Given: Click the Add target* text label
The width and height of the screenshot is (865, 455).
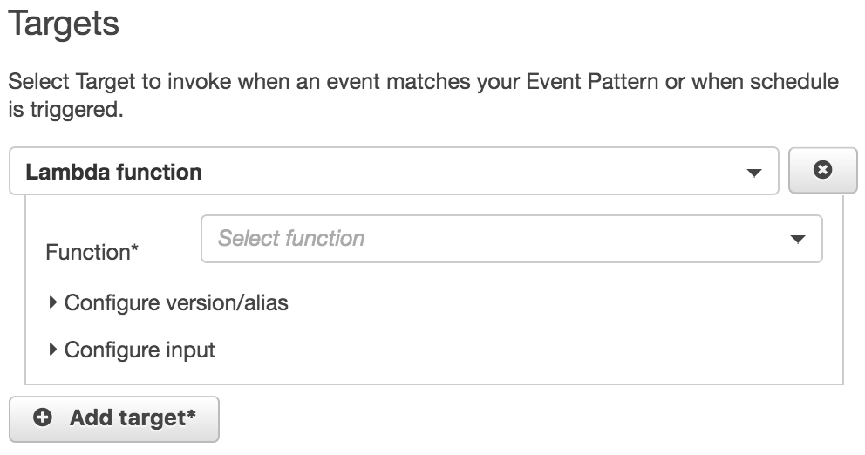Looking at the screenshot, I should (133, 418).
